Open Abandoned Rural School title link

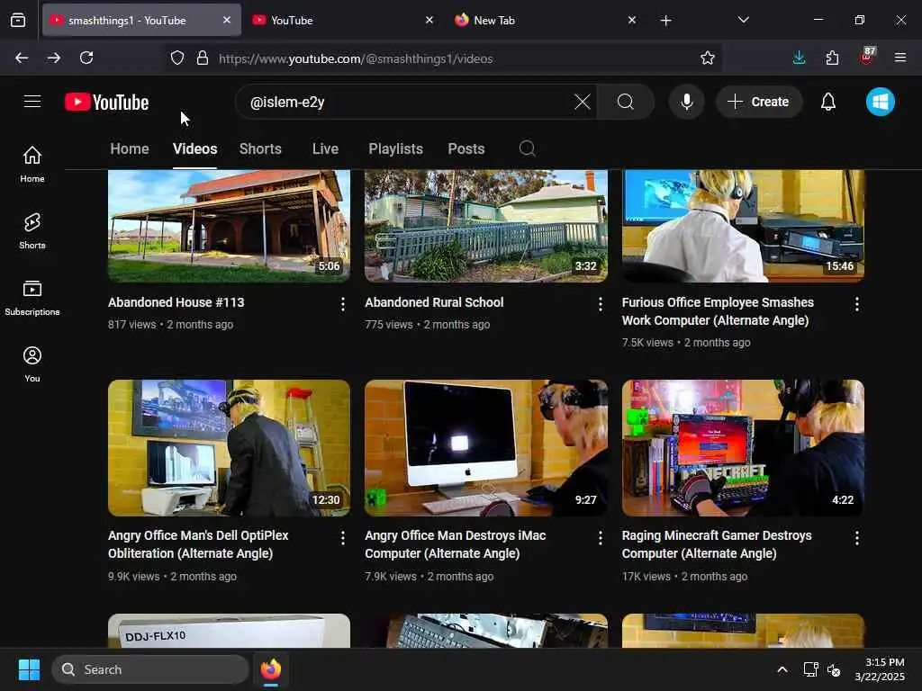coord(434,302)
